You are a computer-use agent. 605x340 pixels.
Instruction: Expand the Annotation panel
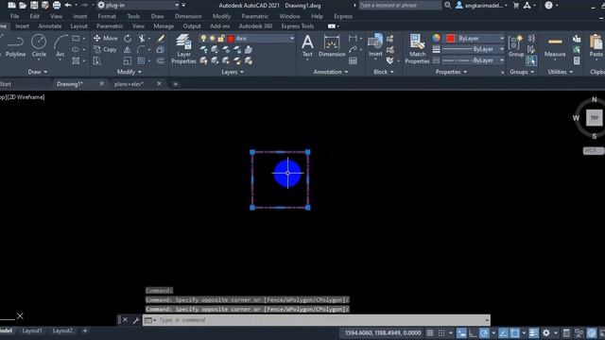pos(331,72)
